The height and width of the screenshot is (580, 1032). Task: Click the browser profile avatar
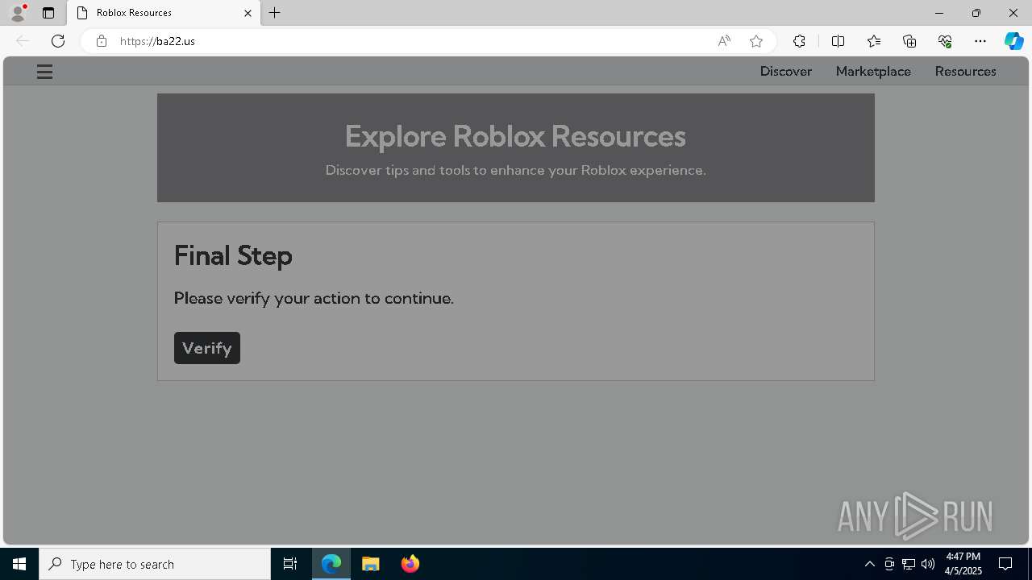pos(18,13)
